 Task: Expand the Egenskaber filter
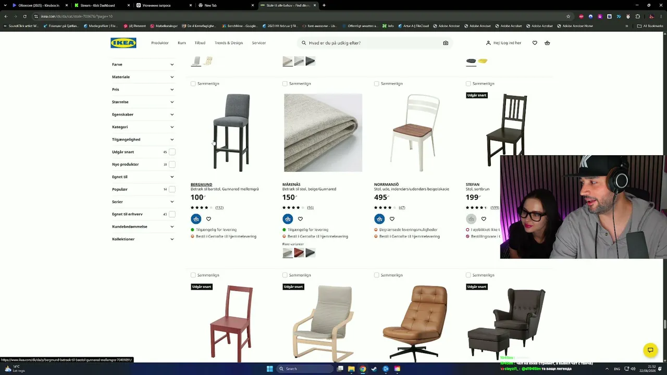tap(143, 115)
